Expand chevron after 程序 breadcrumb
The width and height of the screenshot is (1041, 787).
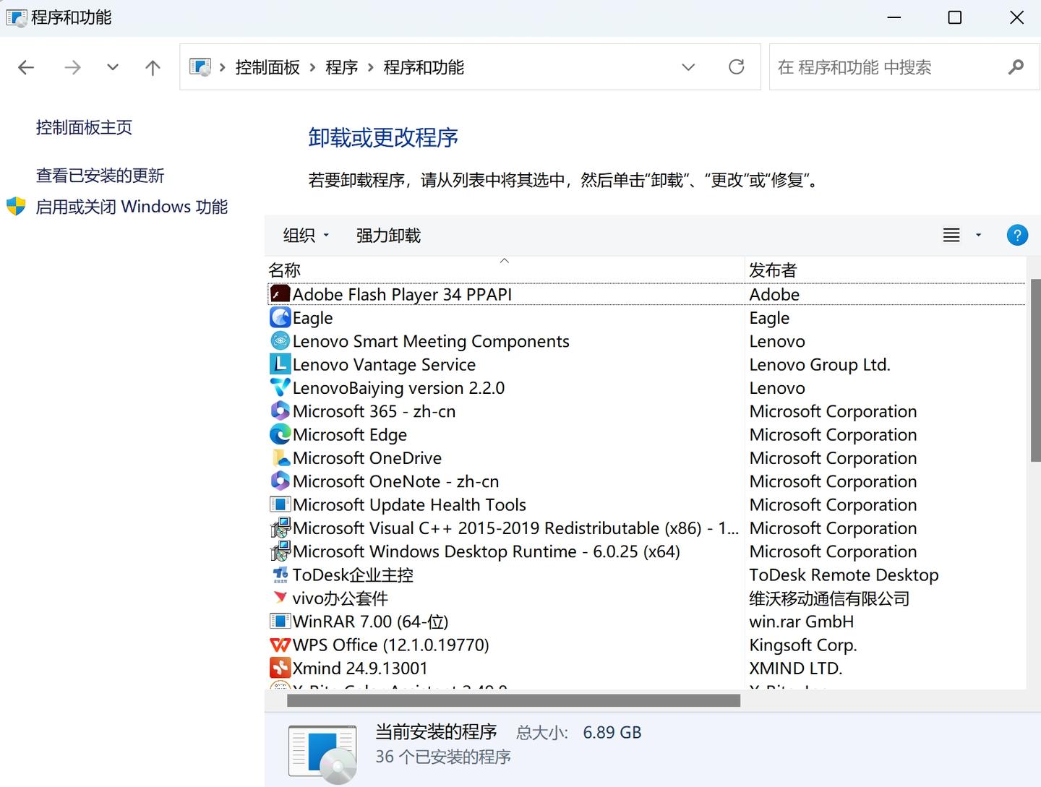tap(371, 67)
